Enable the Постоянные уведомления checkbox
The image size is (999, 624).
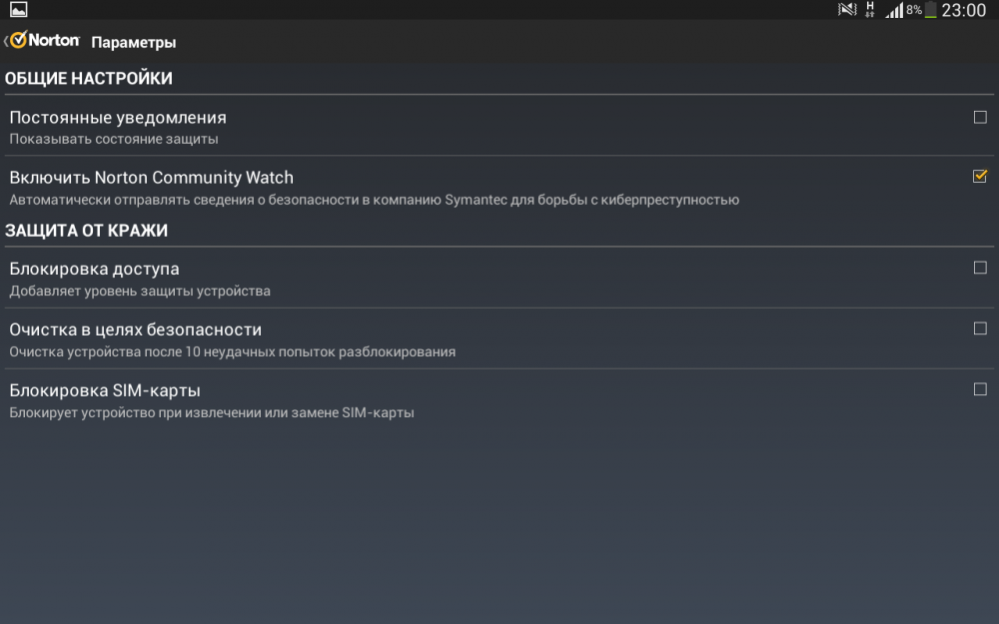tap(980, 117)
